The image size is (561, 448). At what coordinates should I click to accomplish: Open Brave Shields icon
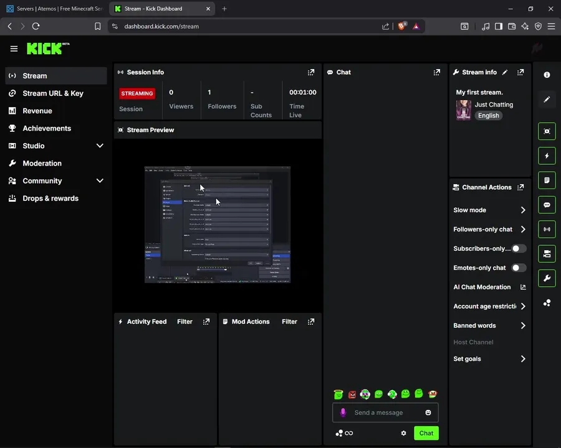(402, 26)
